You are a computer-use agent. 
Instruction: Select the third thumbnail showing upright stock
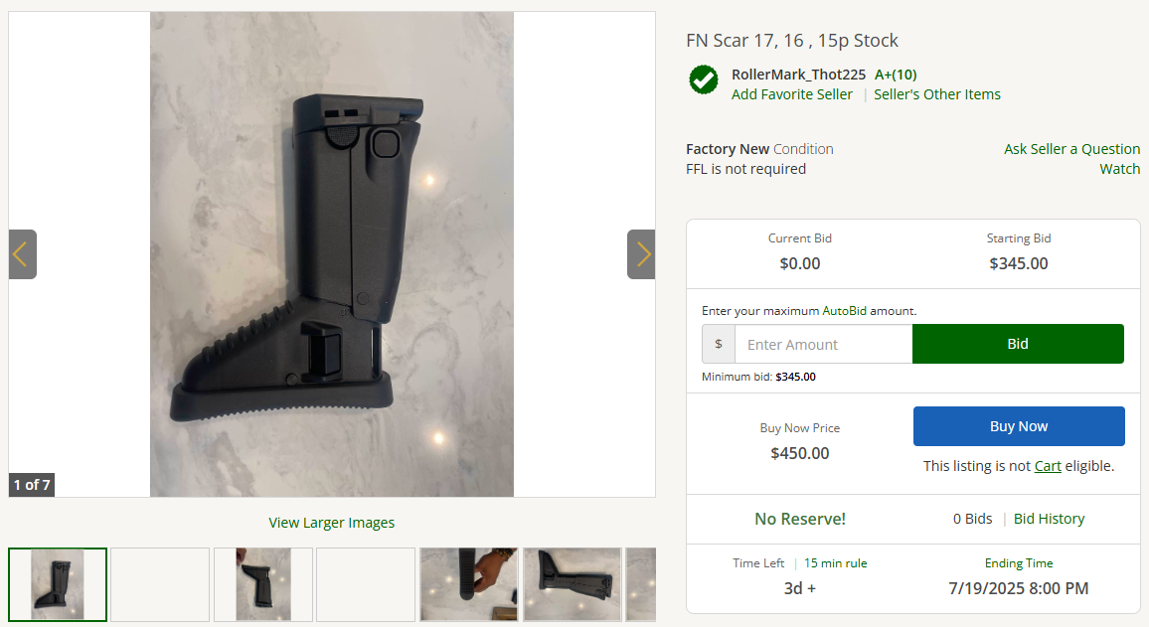(263, 584)
